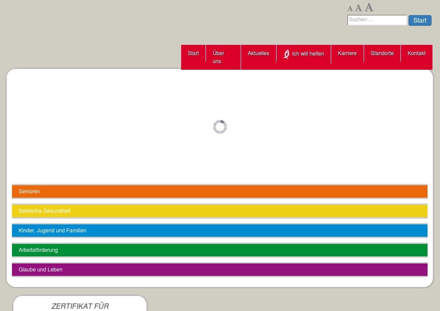This screenshot has width=440, height=311.
Task: Open the Start menu item
Action: pyautogui.click(x=193, y=53)
